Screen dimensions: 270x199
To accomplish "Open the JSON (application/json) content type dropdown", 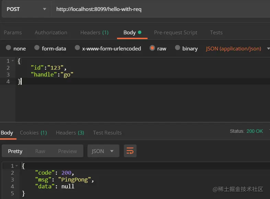I will (x=238, y=49).
